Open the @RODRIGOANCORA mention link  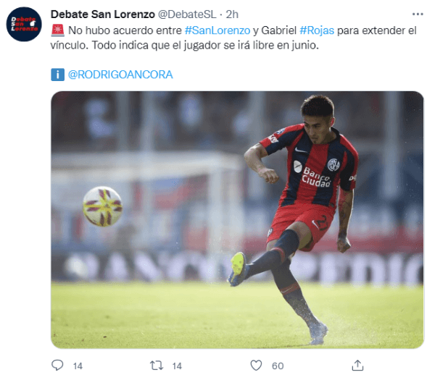[x=120, y=75]
